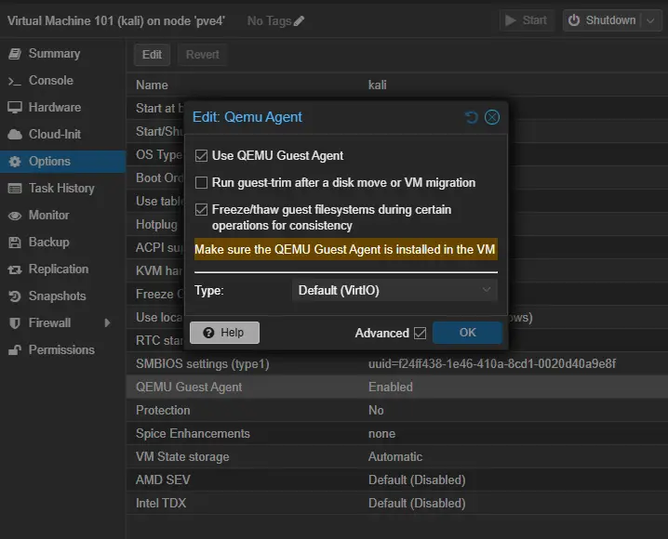Open the Replication section
The image size is (668, 539).
[x=63, y=269]
